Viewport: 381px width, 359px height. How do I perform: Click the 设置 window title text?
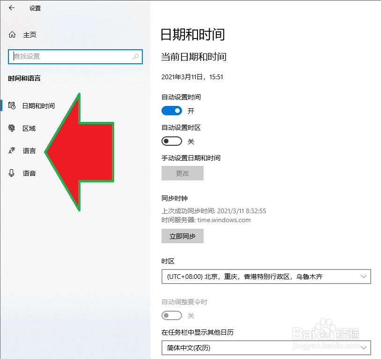pos(35,8)
